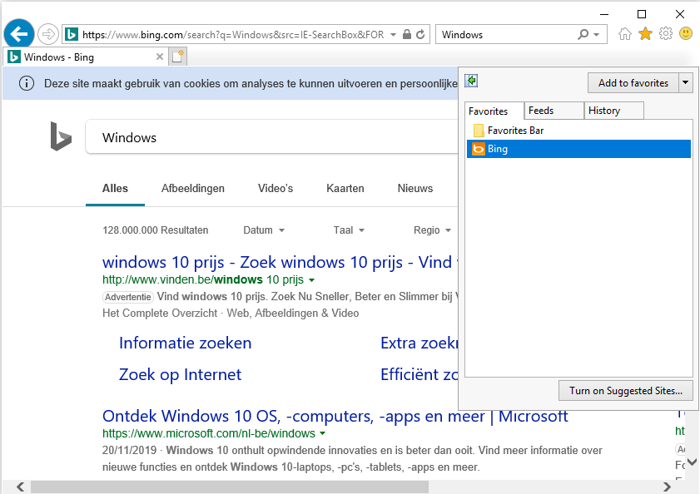Click the smiley feedback icon

[x=686, y=33]
